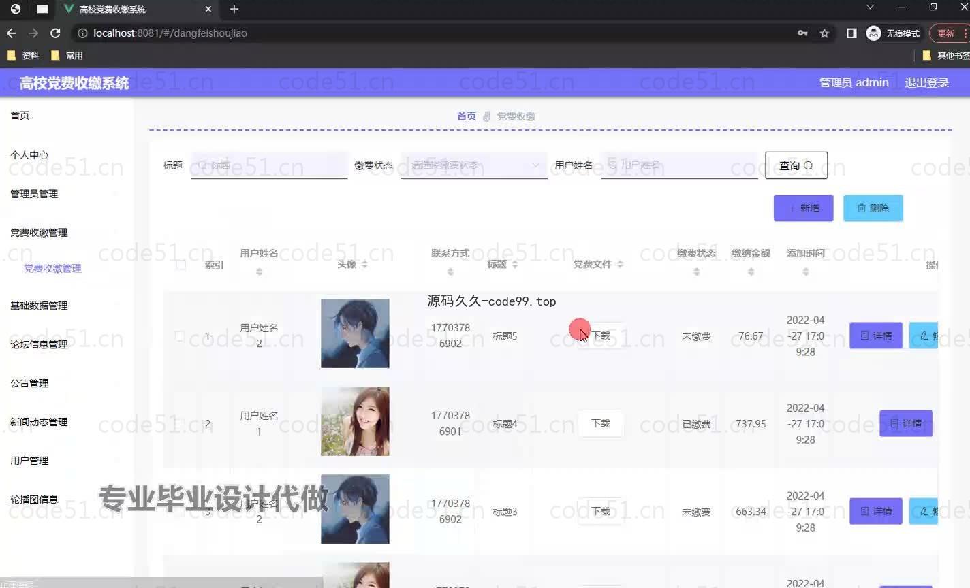Sort table by 缴纳金额 column arrows
Image resolution: width=970 pixels, height=588 pixels.
751,272
